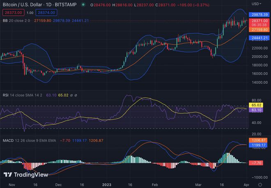This screenshot has width=271, height=188.
Task: Click the Feb label on the time axis
Action: (x=155, y=185)
